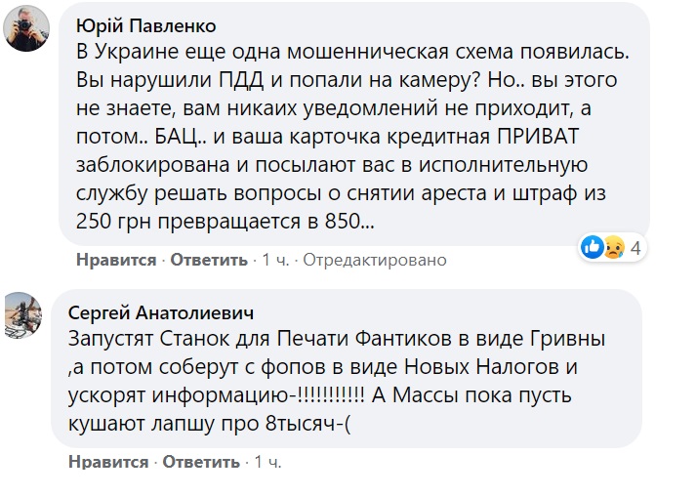Click the blue thumbs-up reaction icon
Screen dimensions: 696x496
(593, 247)
